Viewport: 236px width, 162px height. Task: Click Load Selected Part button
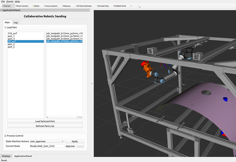tap(45, 121)
